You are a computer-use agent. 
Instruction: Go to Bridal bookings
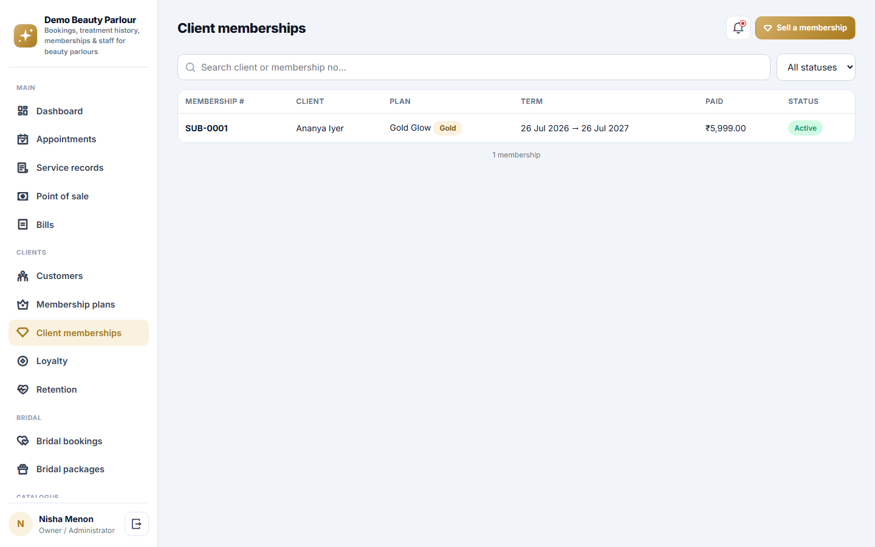78,441
